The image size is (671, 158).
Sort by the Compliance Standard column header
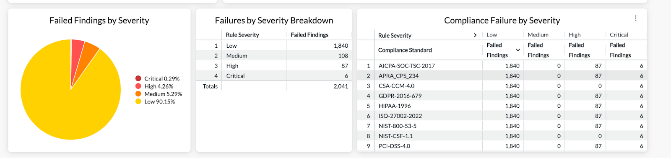(x=405, y=50)
